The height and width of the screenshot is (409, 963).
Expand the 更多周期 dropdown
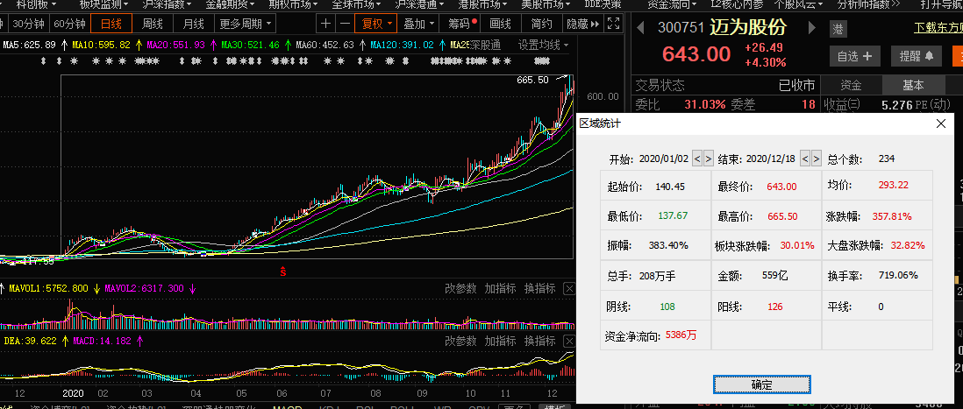(245, 24)
